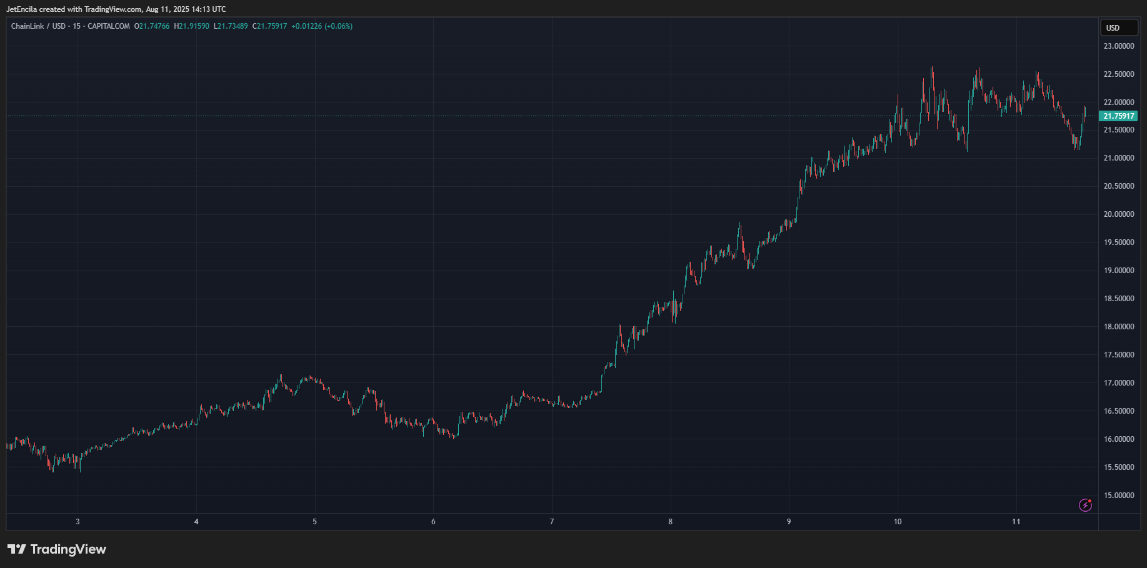Click the open price value O21.74766

151,26
